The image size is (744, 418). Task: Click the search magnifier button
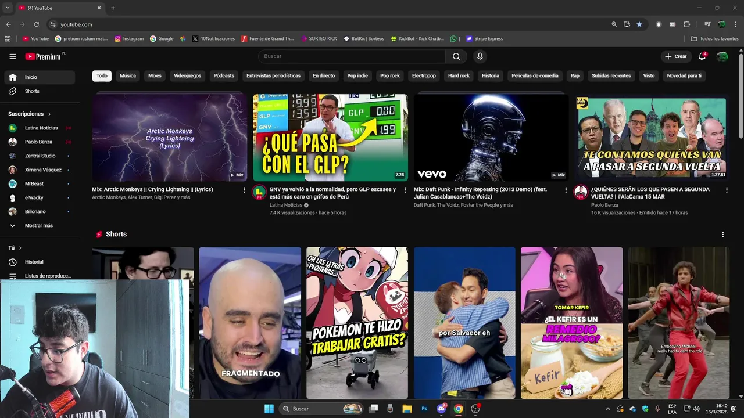[x=456, y=56]
